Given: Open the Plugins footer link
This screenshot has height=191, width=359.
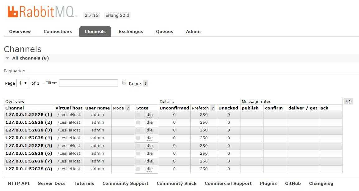Looking at the screenshot, I should (x=268, y=184).
